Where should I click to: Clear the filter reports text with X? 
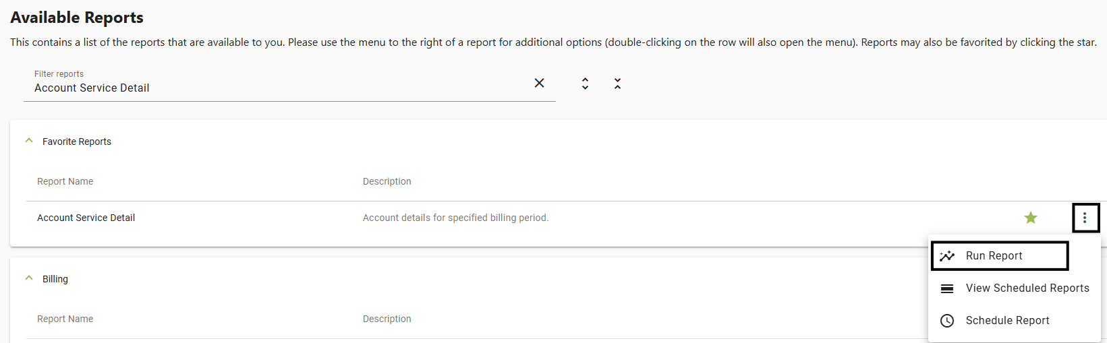[x=539, y=83]
